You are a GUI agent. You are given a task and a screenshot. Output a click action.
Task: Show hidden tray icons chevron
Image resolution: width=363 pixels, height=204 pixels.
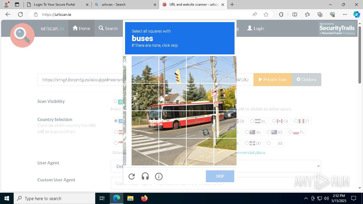(306, 198)
